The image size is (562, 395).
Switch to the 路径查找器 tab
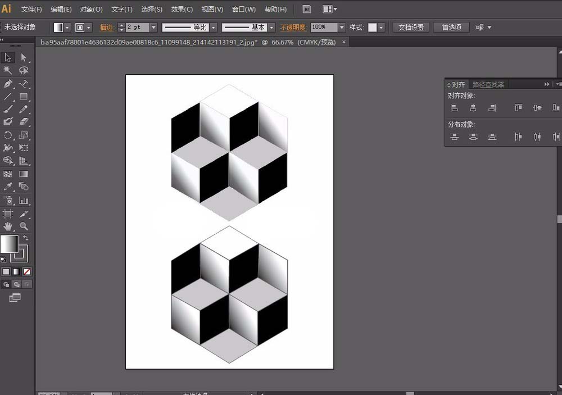(x=488, y=85)
